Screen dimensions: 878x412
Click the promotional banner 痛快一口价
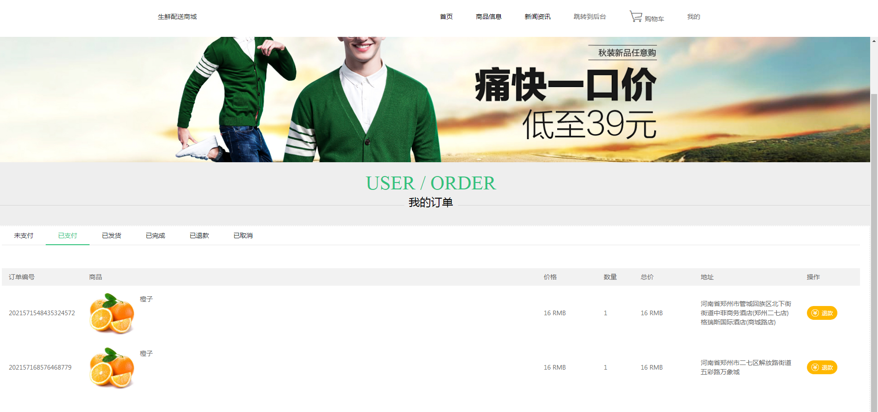(x=435, y=100)
